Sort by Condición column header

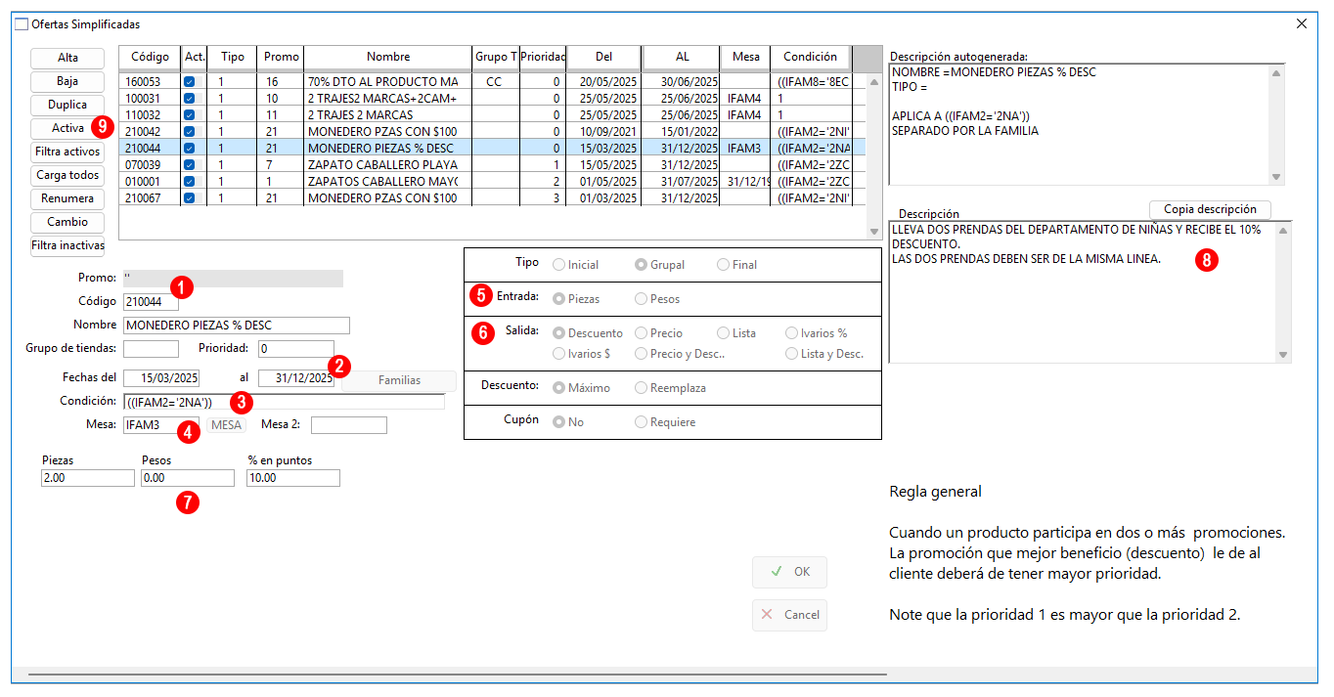(811, 57)
